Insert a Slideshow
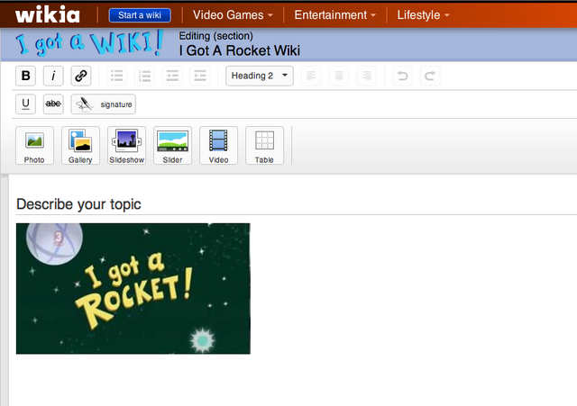The image size is (577, 406). point(126,146)
